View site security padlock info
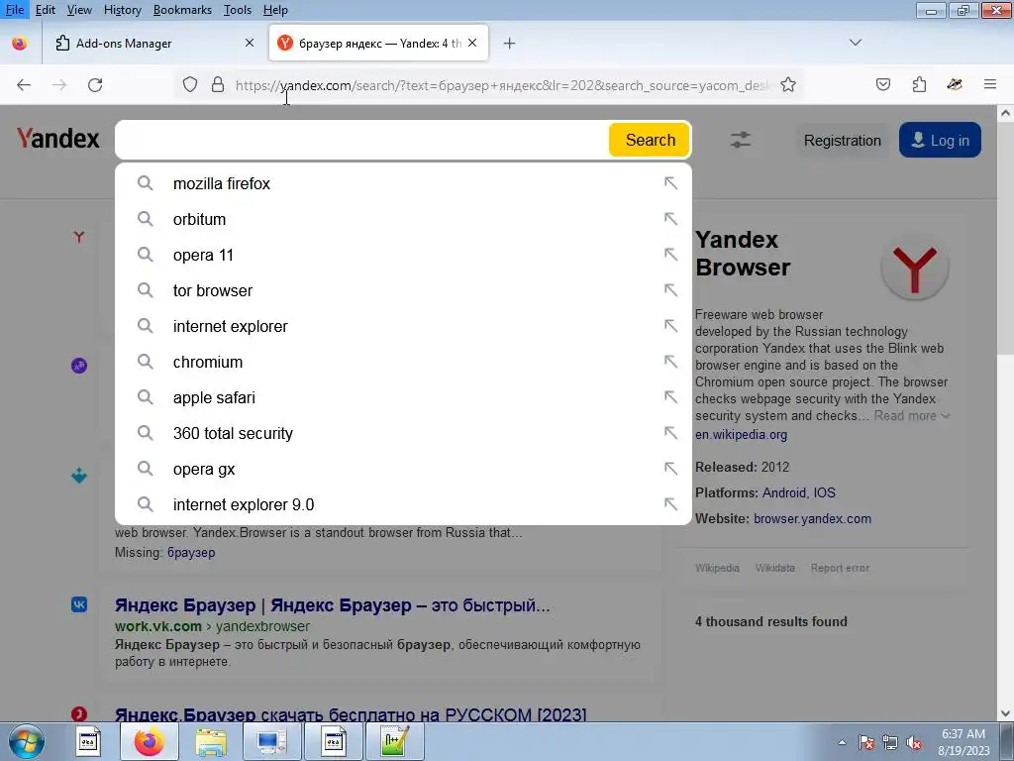The image size is (1014, 761). (x=218, y=85)
